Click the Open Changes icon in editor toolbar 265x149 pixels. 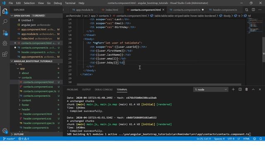coord(247,10)
